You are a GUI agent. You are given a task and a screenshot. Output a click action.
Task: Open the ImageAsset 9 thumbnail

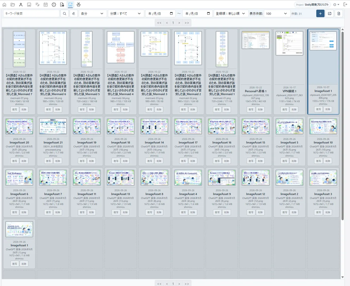click(222, 178)
